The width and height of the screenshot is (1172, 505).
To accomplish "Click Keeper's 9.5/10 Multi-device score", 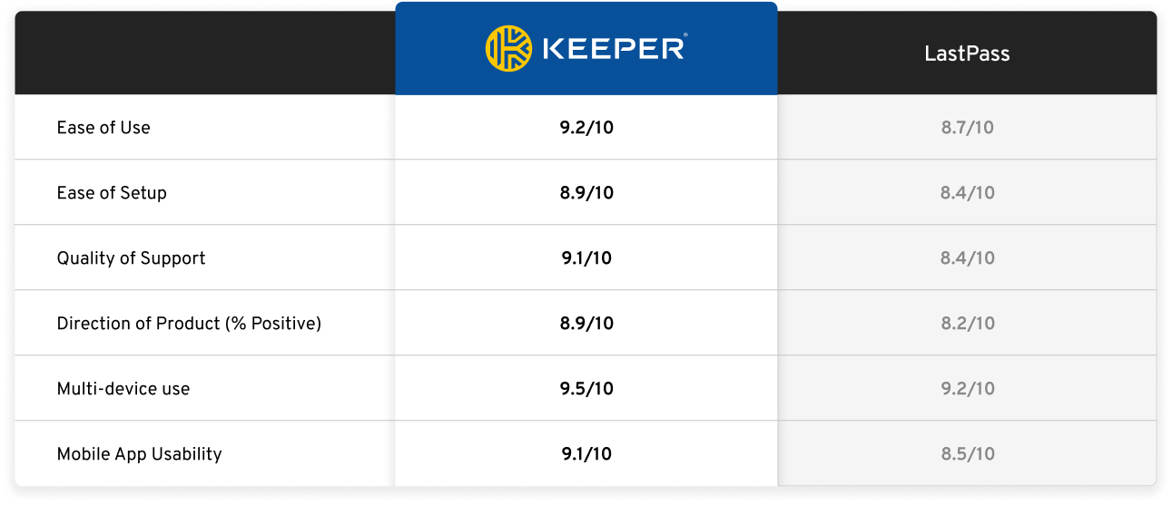I will click(586, 389).
